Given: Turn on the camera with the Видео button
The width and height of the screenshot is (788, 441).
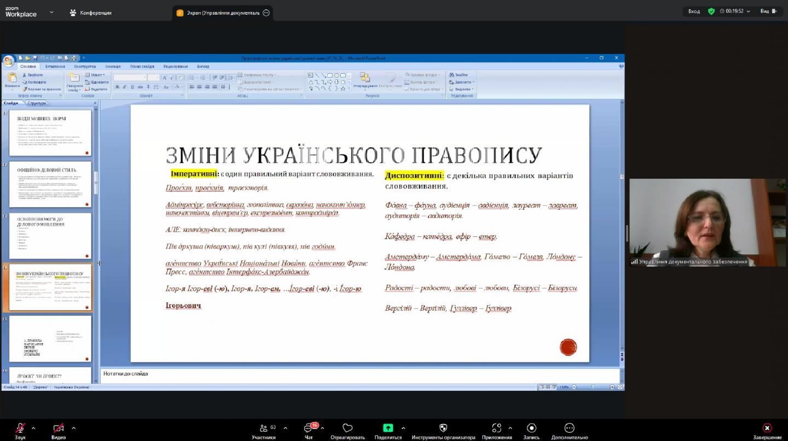Looking at the screenshot, I should pos(58,428).
